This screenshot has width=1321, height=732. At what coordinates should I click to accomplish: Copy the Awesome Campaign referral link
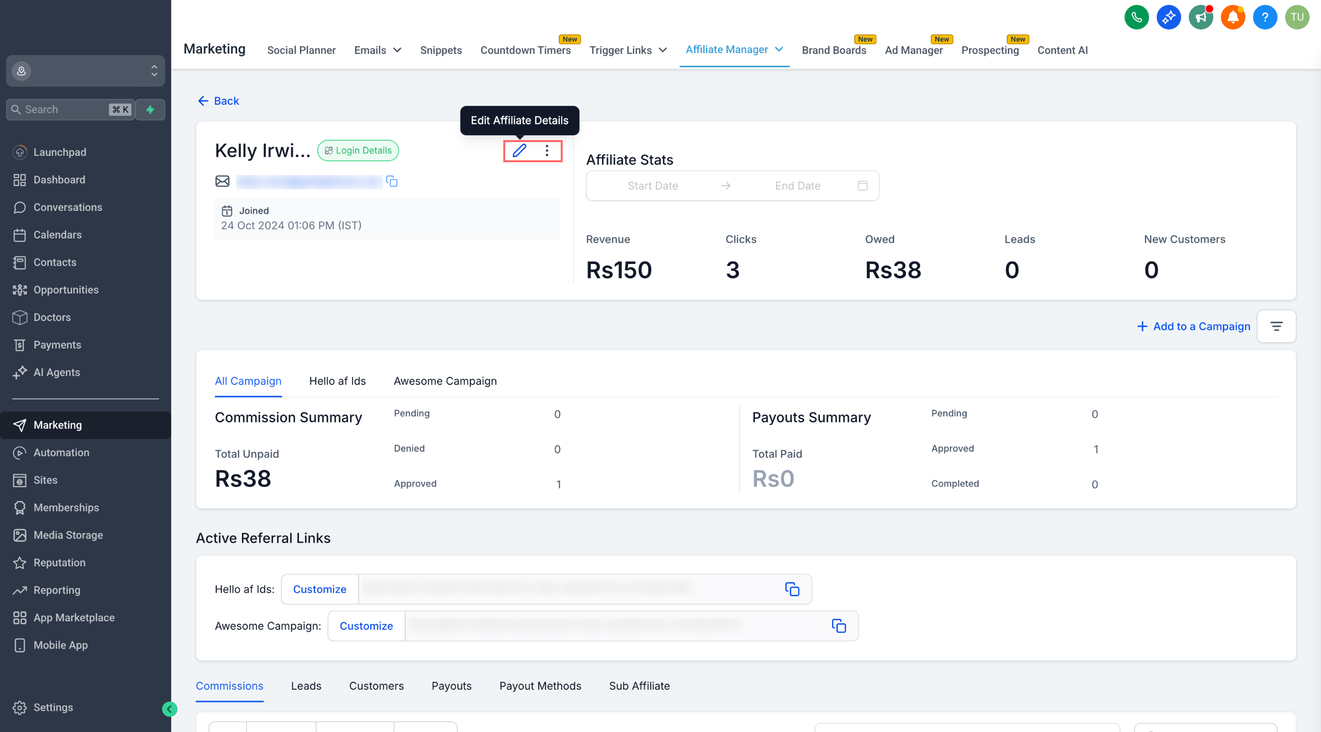click(x=839, y=625)
